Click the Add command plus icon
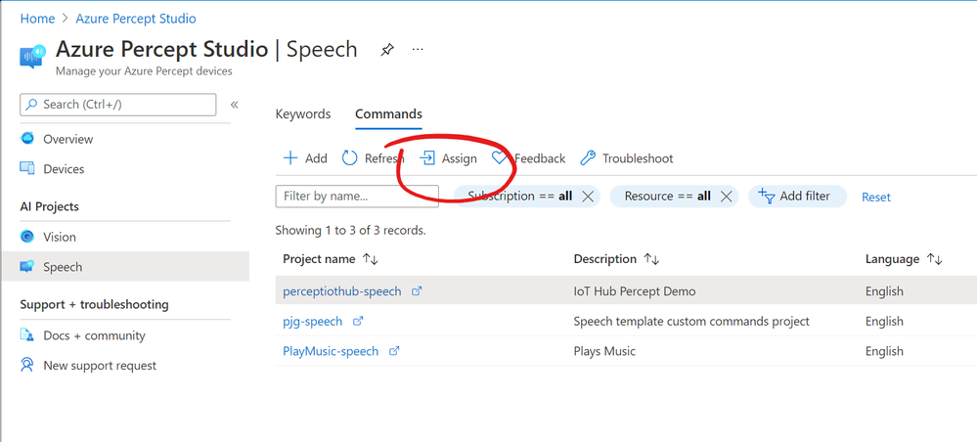Viewport: 977px width, 442px height. 290,158
